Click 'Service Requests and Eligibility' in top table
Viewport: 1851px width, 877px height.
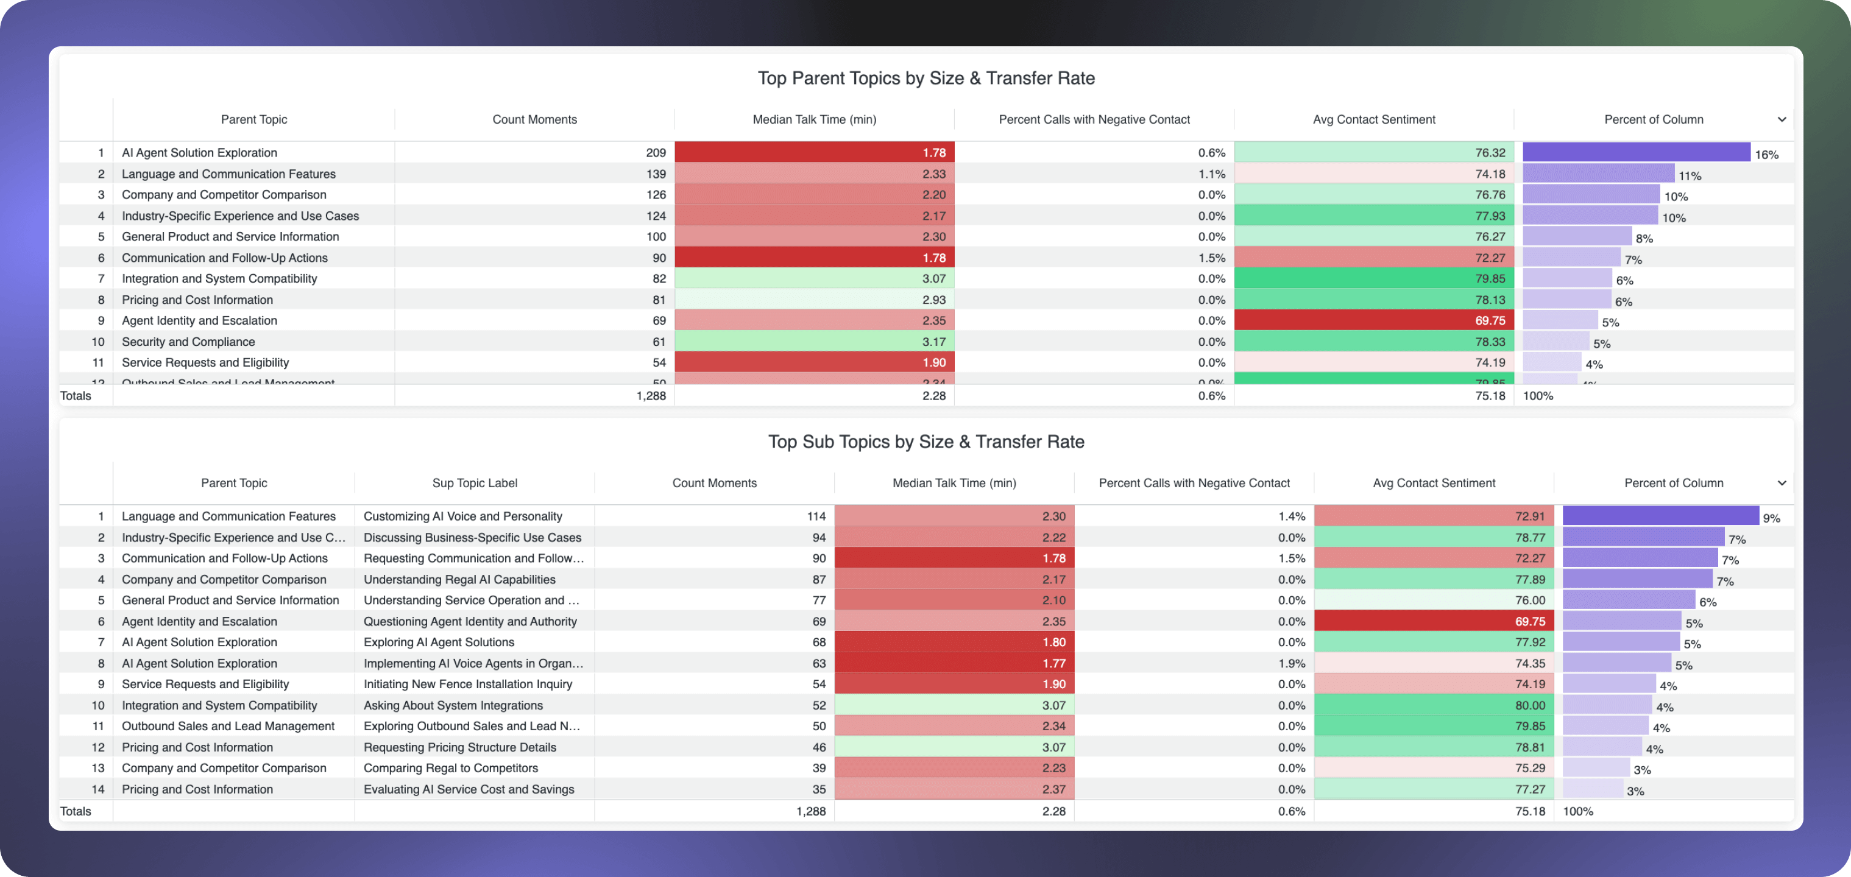(205, 362)
